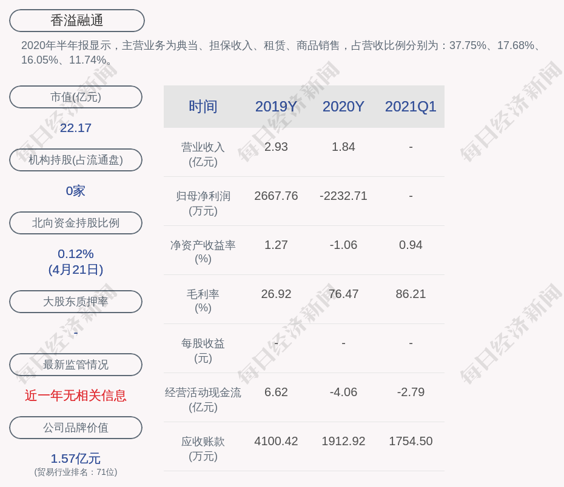Screen dimensions: 564x487
Task: Select the 1.57亿元 brand value
Action: [76, 459]
